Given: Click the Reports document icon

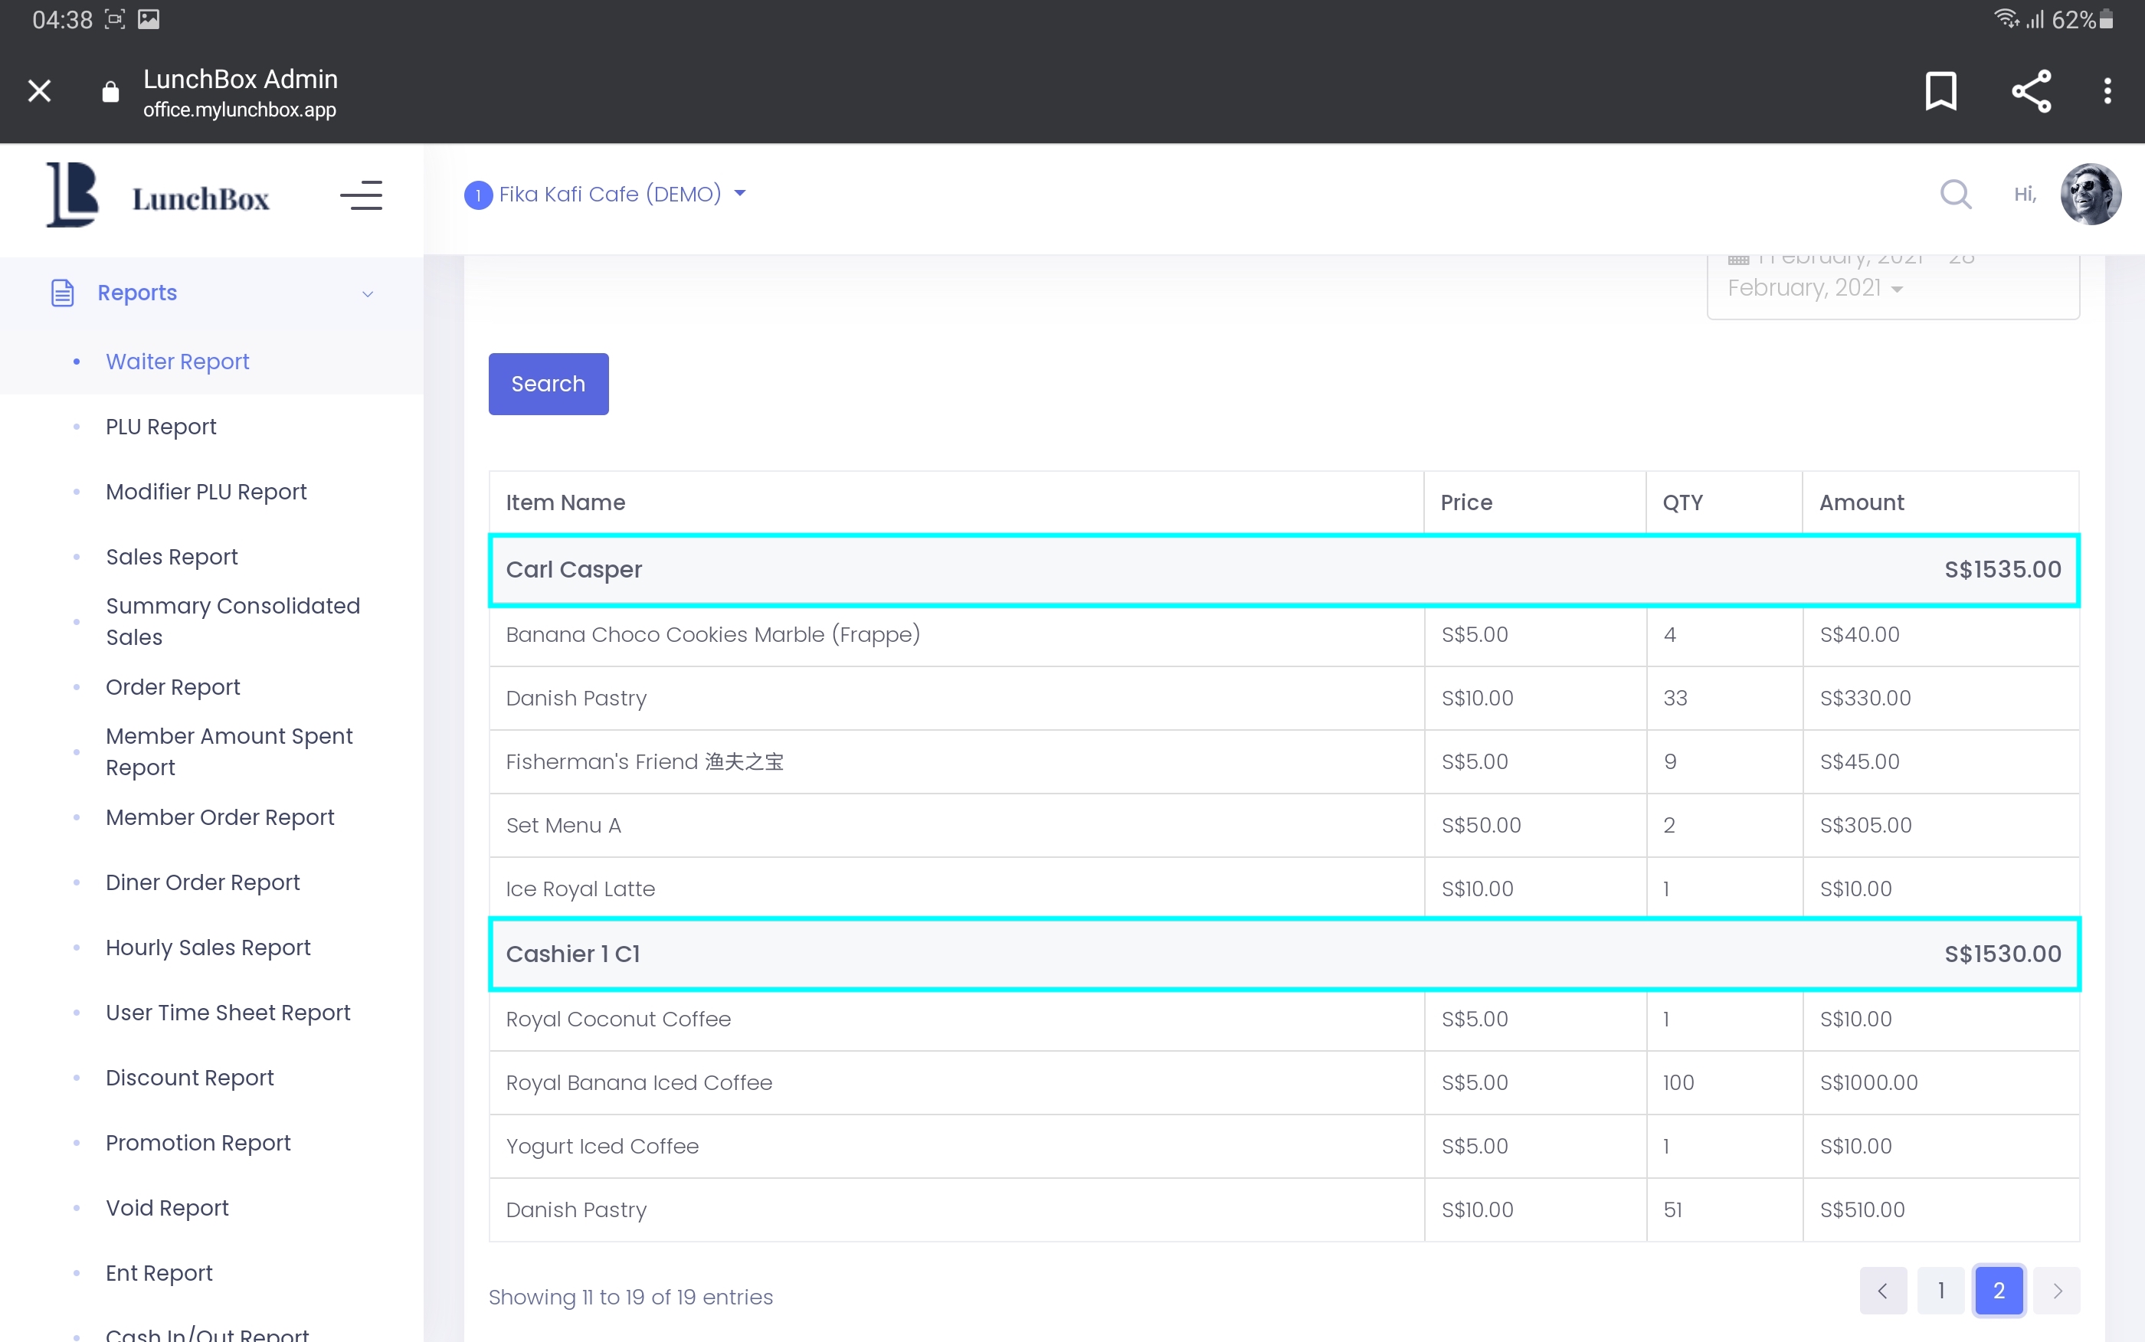Looking at the screenshot, I should coord(62,292).
